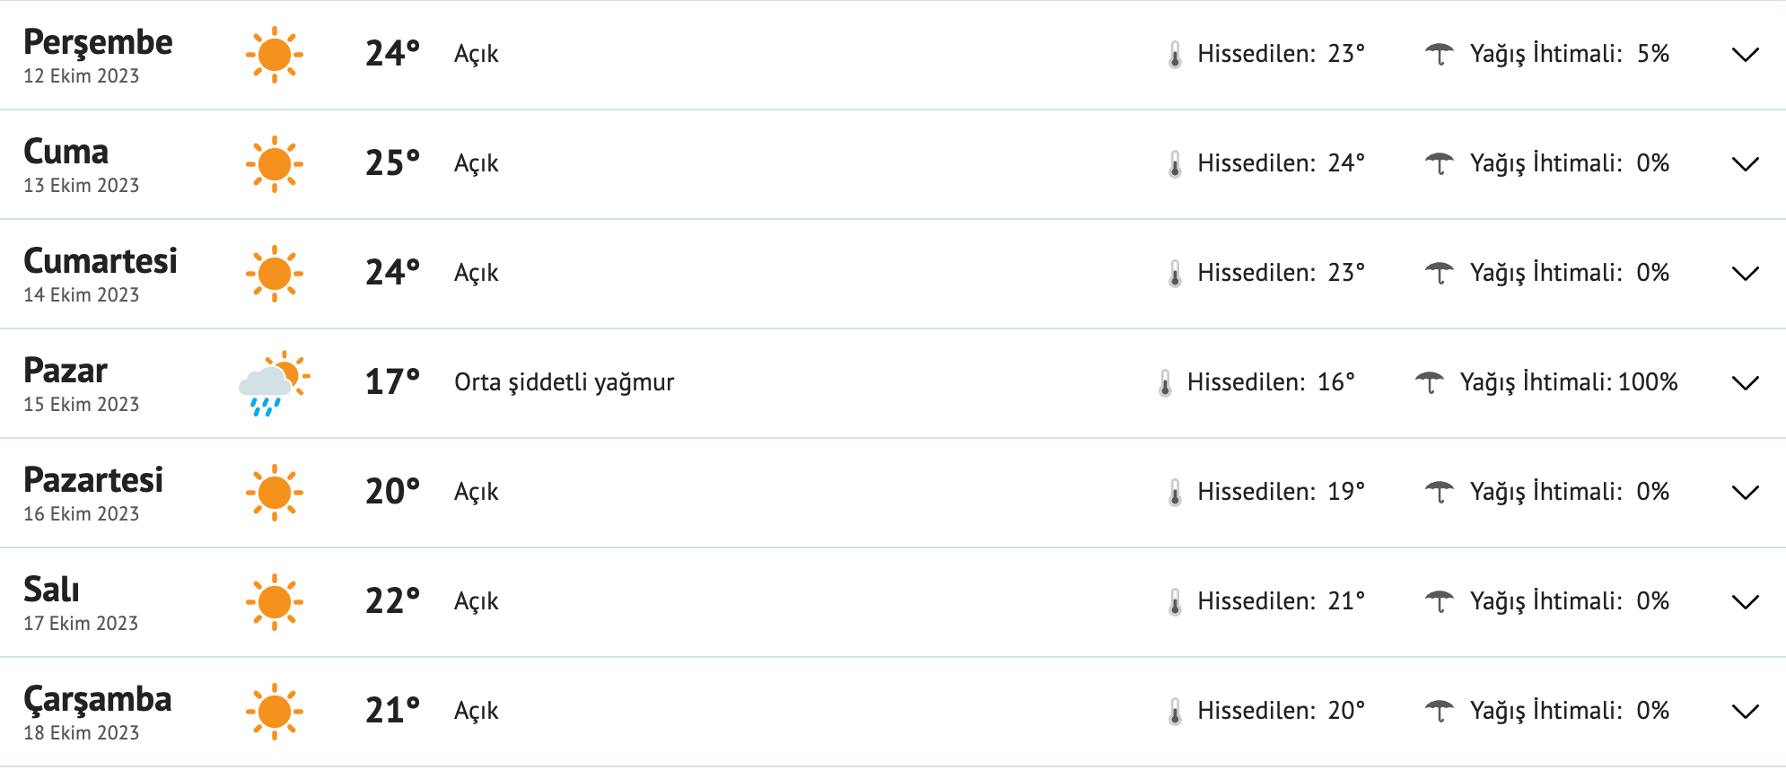The width and height of the screenshot is (1786, 770).
Task: Expand the Perşembe forecast details
Action: (1744, 55)
